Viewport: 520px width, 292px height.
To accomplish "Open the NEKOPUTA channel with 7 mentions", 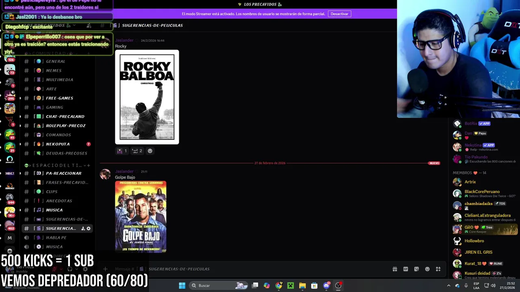I will point(57,144).
